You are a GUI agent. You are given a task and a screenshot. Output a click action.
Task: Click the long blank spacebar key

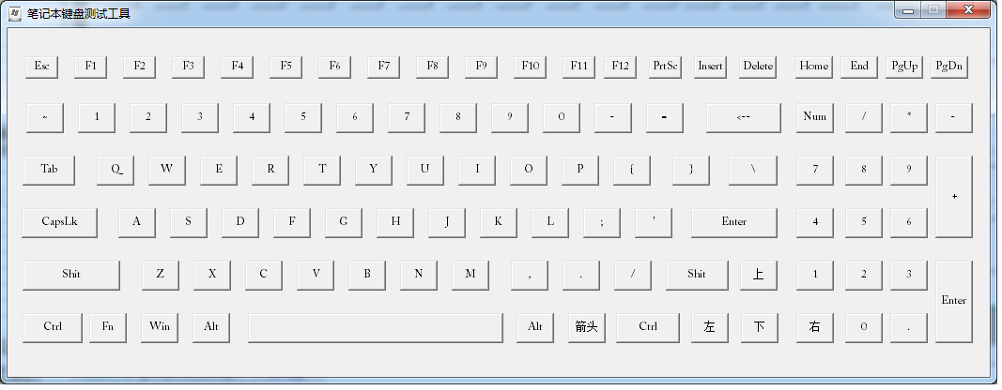(x=375, y=327)
